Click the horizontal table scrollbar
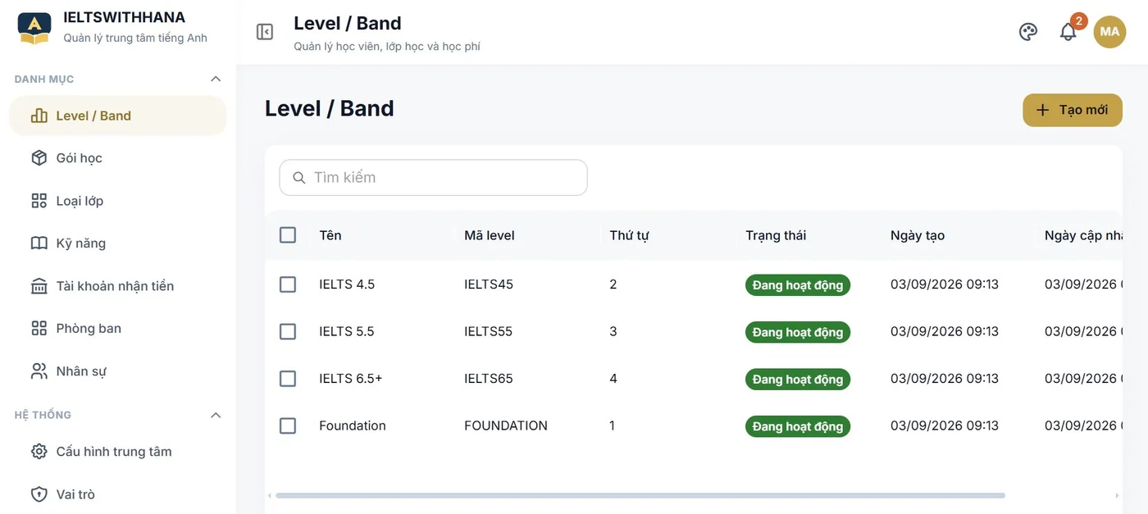1148x514 pixels. [x=640, y=495]
